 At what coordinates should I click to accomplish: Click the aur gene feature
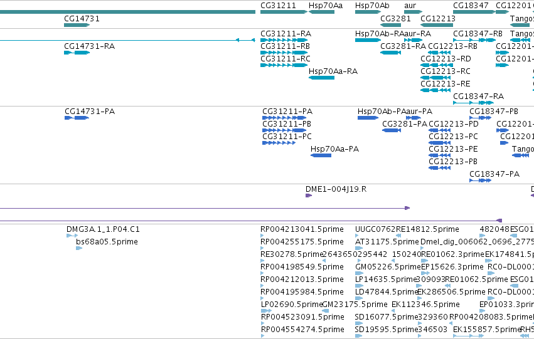click(x=413, y=12)
